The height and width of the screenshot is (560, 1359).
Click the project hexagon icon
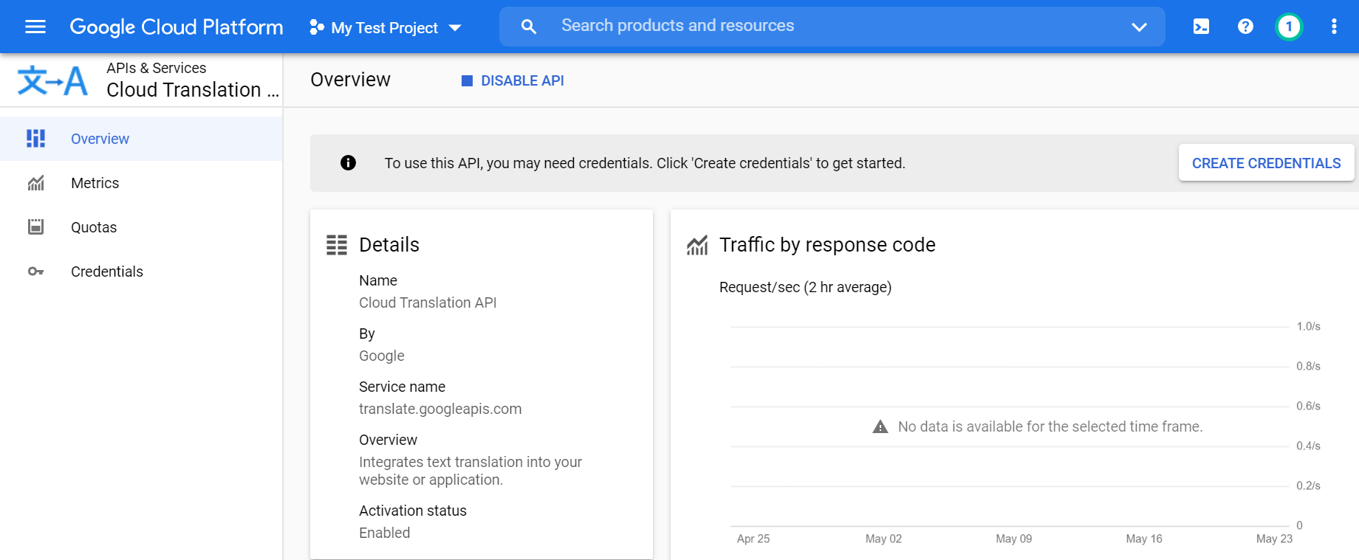click(x=317, y=27)
